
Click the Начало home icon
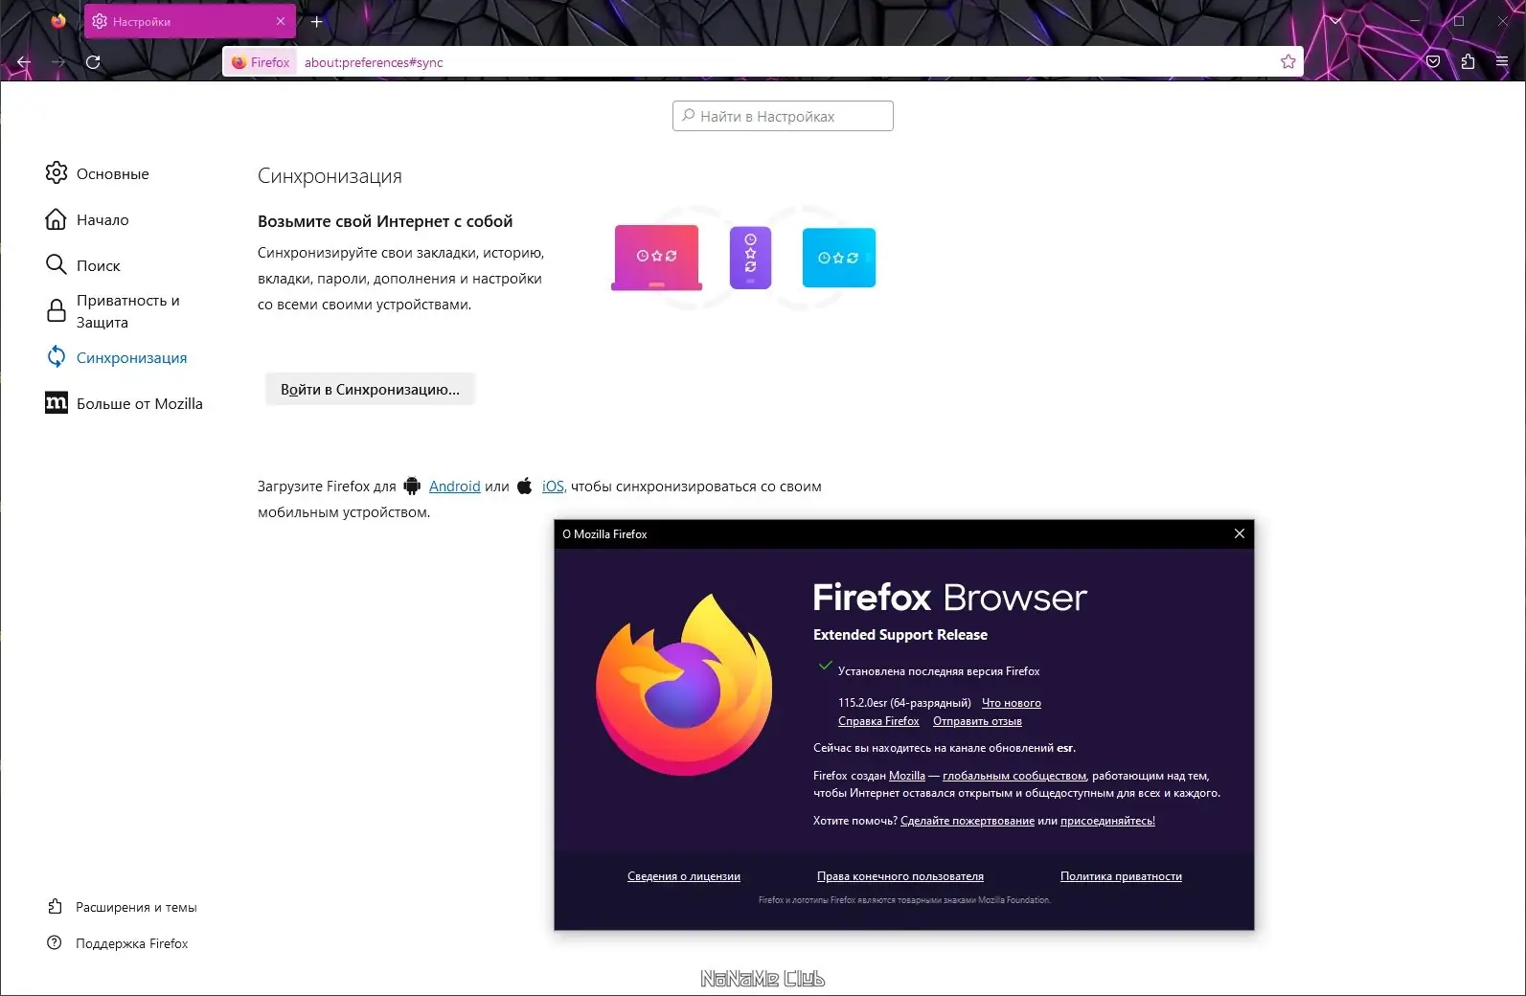pyautogui.click(x=57, y=219)
